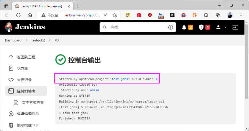Minimize the browser window

(x=219, y=6)
